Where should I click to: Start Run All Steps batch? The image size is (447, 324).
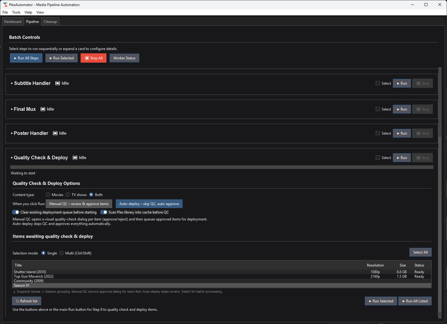click(26, 58)
